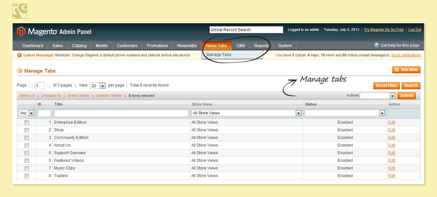Tick the checkbox for Enterprise Edition row
Image resolution: width=437 pixels, height=197 pixels.
coord(27,122)
